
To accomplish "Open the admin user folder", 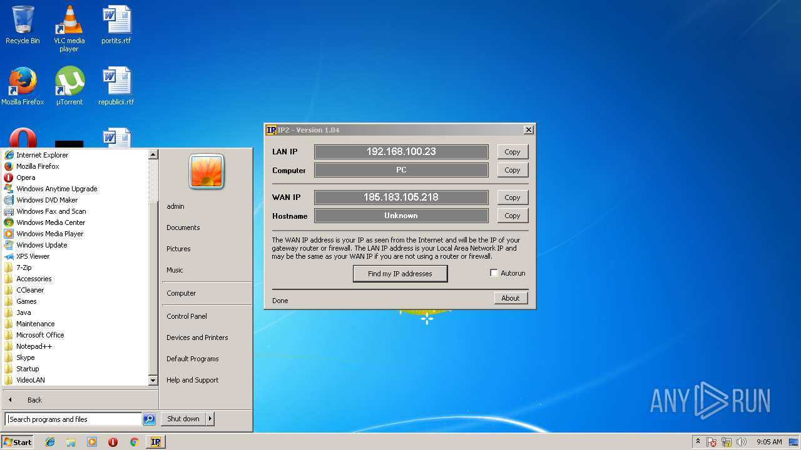I will pos(175,206).
